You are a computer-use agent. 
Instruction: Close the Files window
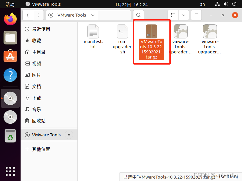pos(235,15)
